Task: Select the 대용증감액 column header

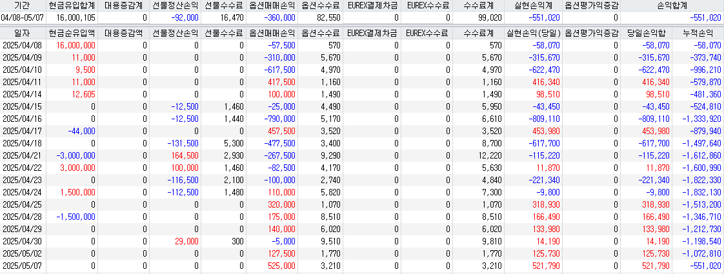Action: (x=123, y=34)
